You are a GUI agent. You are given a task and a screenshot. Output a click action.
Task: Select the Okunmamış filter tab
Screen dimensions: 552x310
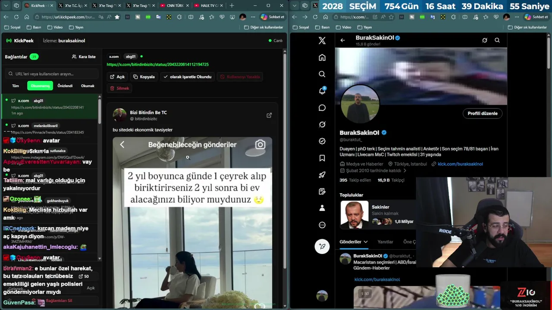click(40, 86)
